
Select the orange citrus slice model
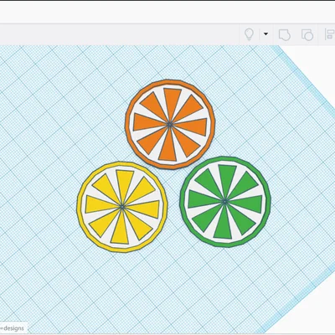[x=170, y=125]
